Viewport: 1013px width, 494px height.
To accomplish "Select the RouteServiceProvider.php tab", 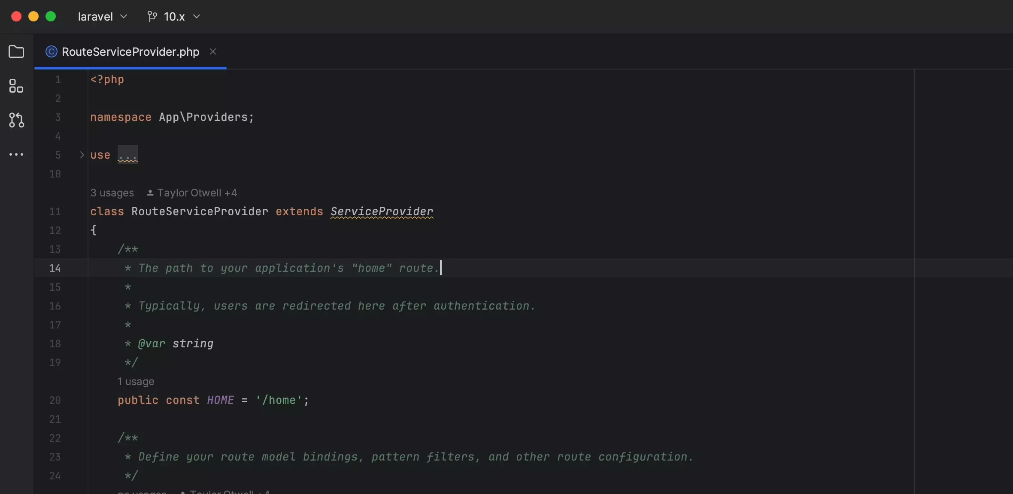I will tap(130, 52).
